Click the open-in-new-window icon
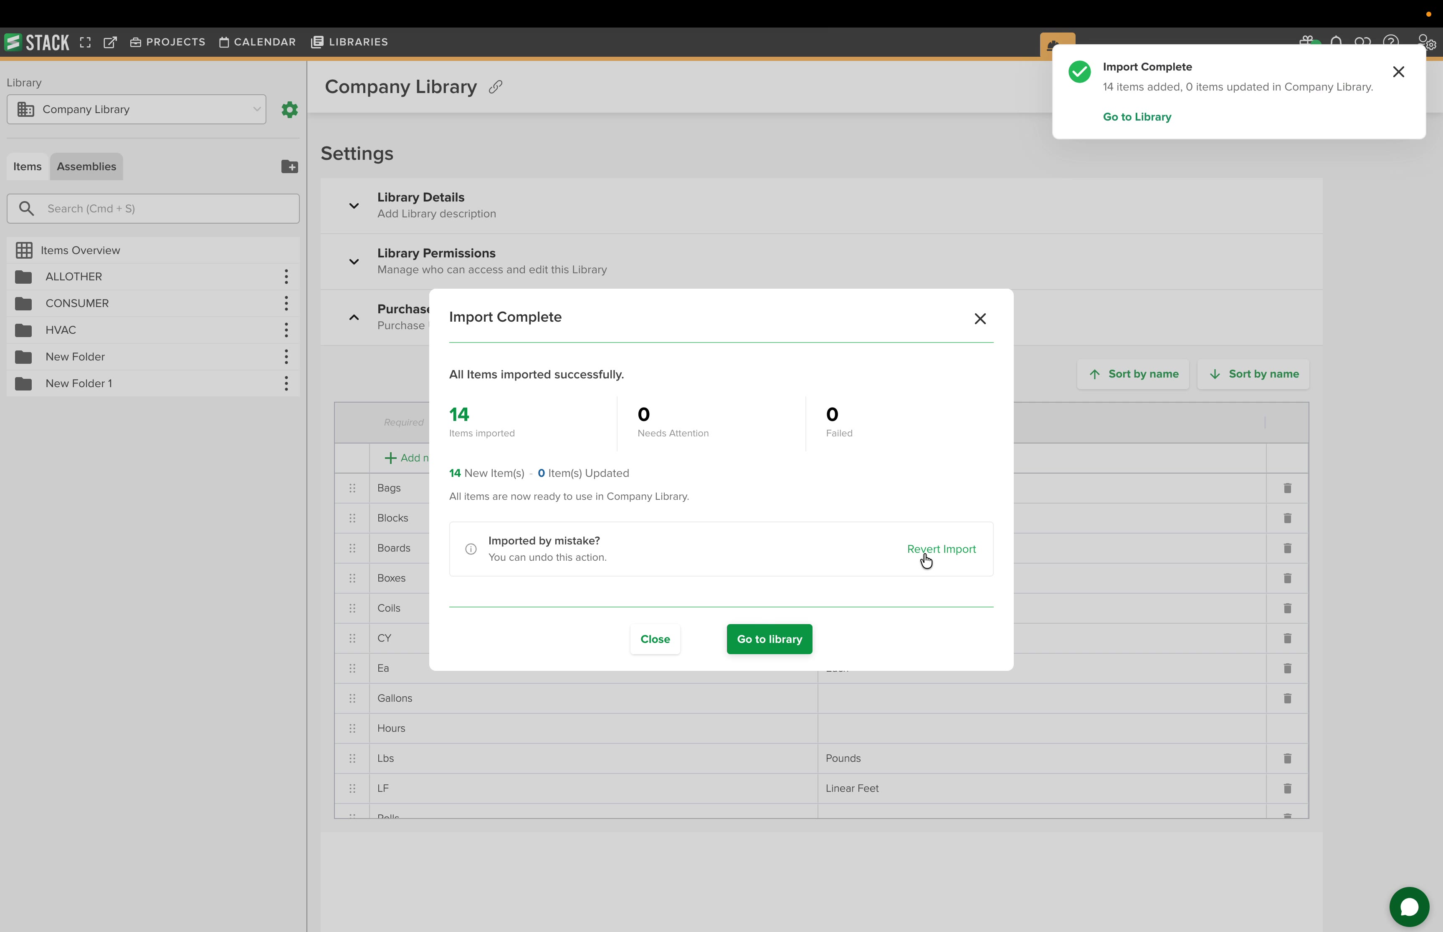This screenshot has width=1443, height=932. click(x=110, y=43)
